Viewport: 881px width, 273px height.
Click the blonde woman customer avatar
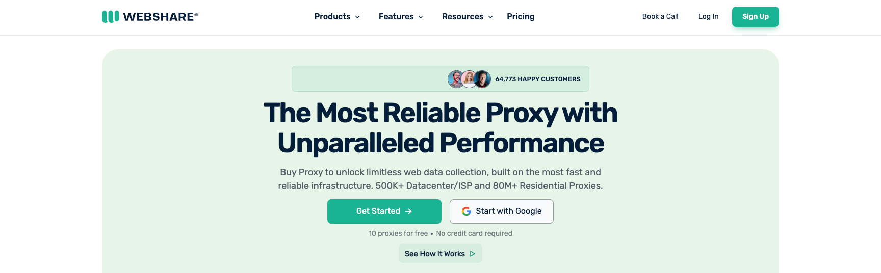[x=469, y=79]
